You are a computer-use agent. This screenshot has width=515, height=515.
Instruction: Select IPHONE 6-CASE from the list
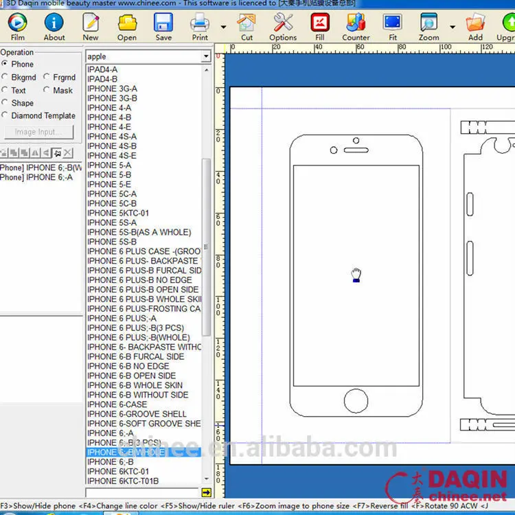pyautogui.click(x=117, y=404)
